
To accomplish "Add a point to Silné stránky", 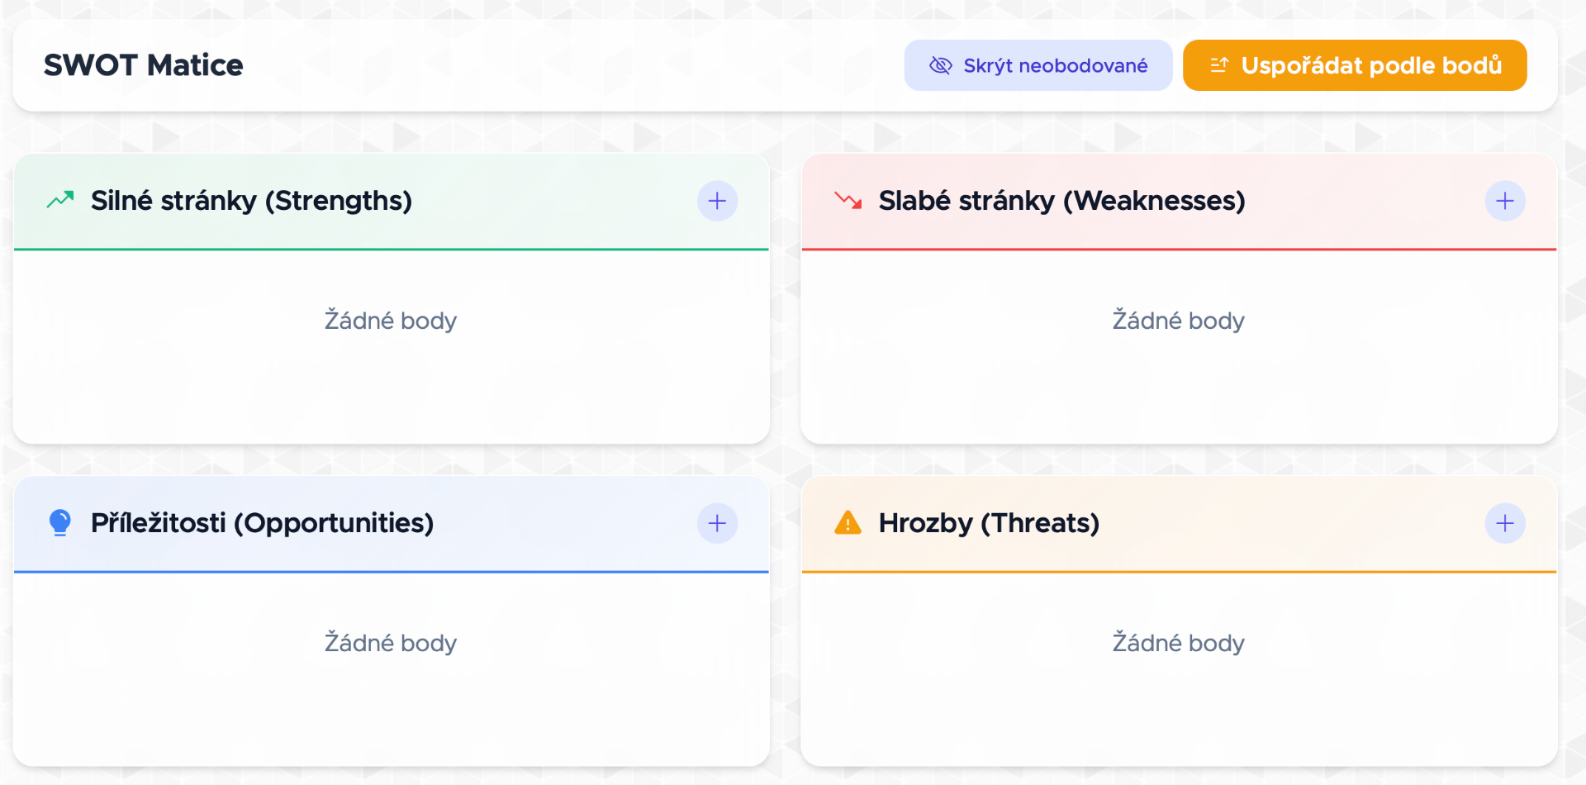I will point(717,201).
